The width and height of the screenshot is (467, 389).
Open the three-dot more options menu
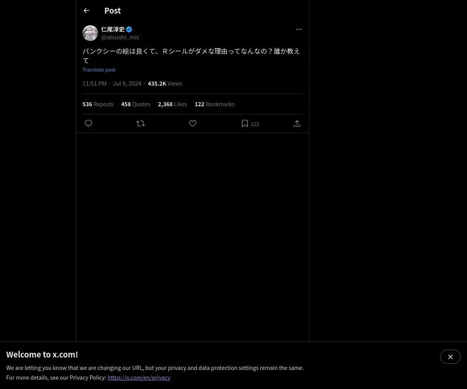(x=299, y=29)
